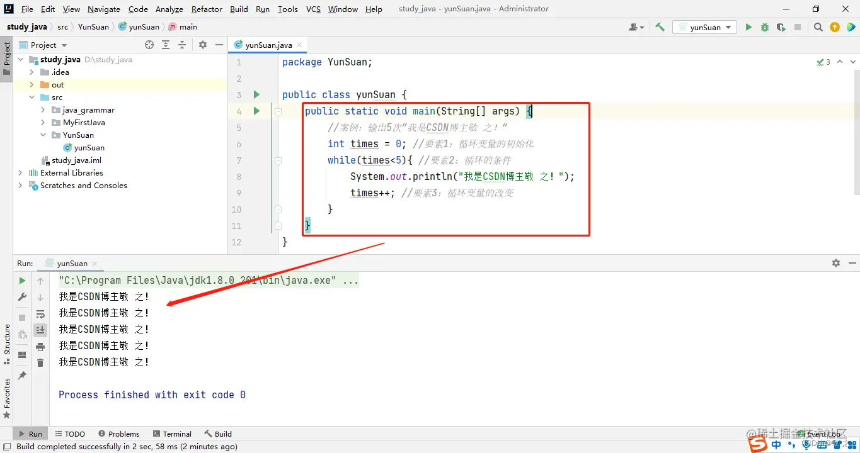Screen dimensions: 860x453
Task: Toggle code fold marker at line 10
Action: pyautogui.click(x=278, y=210)
